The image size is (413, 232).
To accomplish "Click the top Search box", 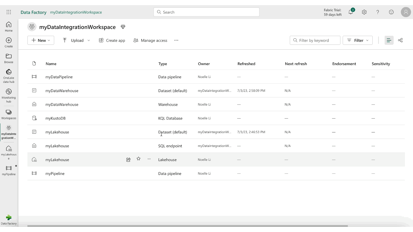I will point(206,12).
